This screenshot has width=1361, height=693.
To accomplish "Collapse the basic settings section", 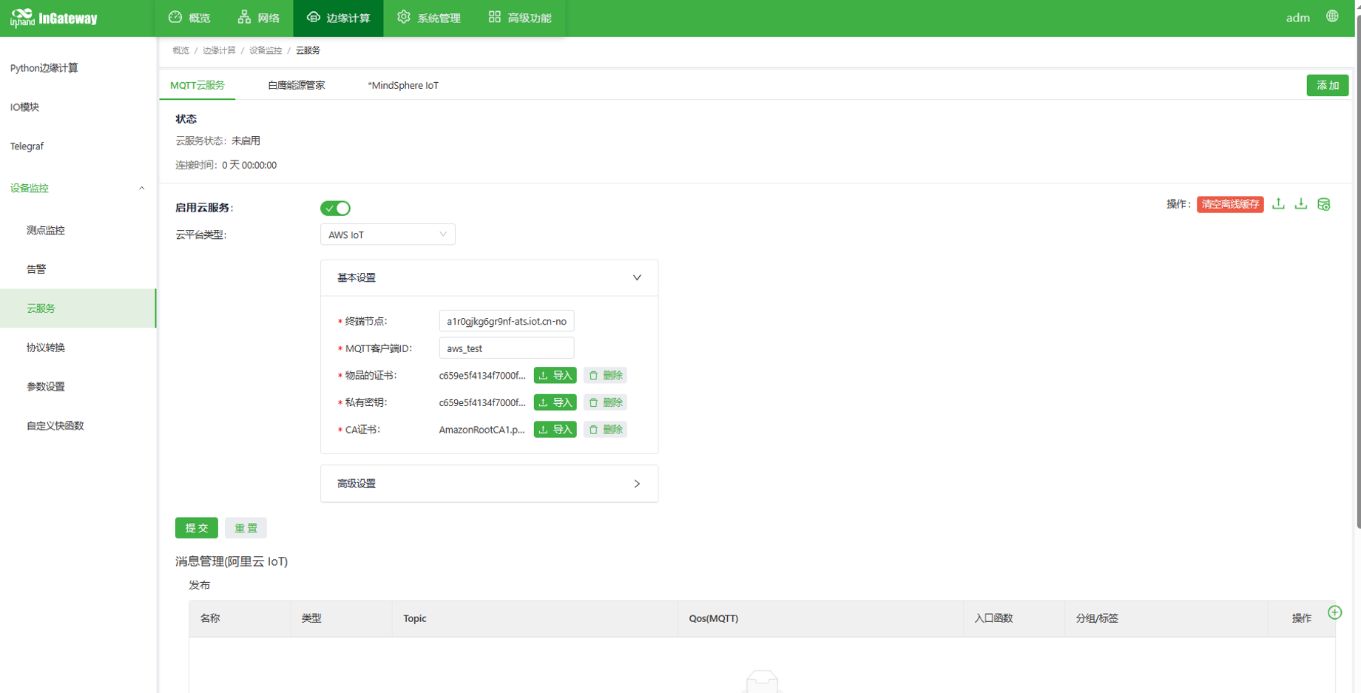I will click(x=489, y=278).
